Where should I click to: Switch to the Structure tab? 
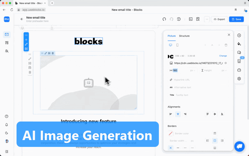coord(184,36)
